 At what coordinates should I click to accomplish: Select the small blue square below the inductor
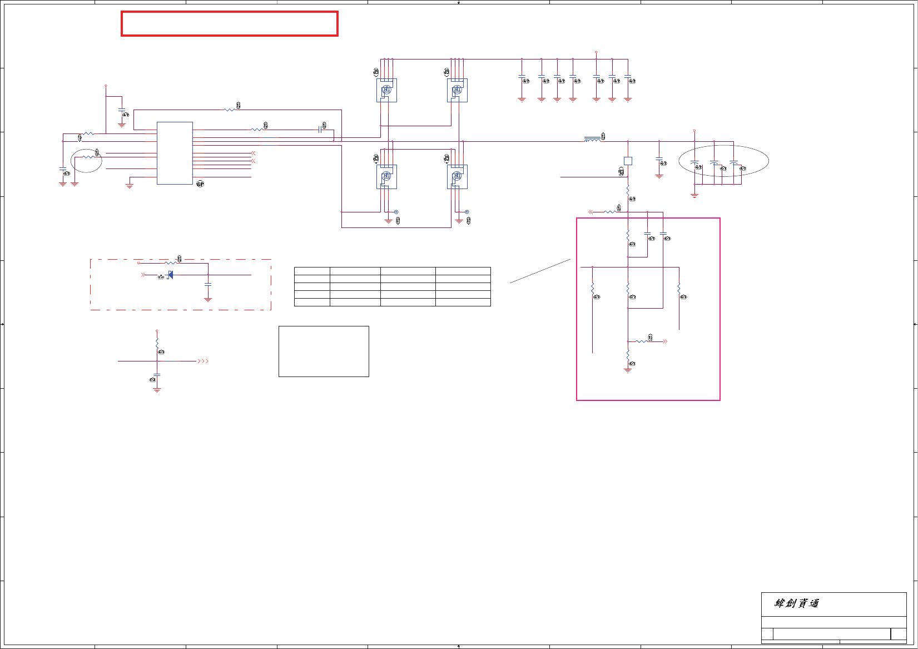tap(628, 161)
